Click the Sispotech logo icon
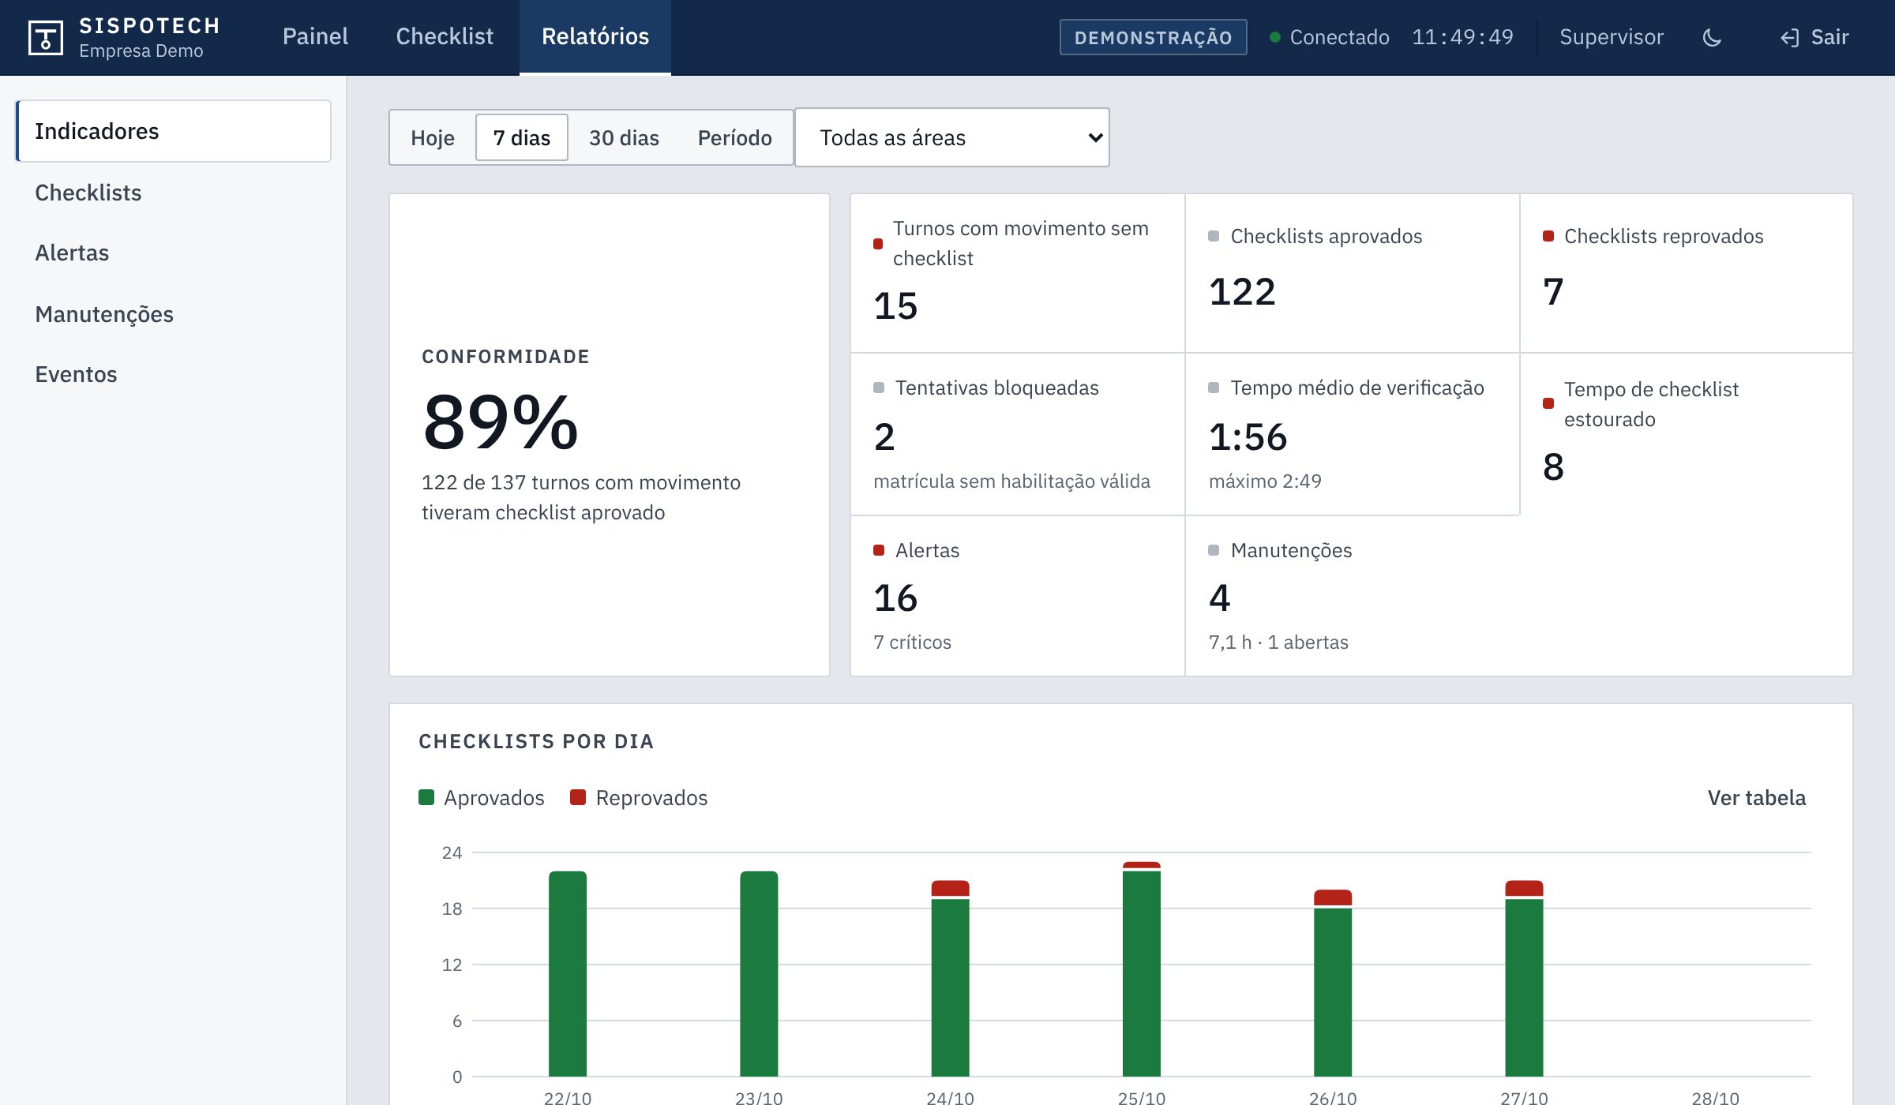The width and height of the screenshot is (1895, 1105). (x=45, y=37)
